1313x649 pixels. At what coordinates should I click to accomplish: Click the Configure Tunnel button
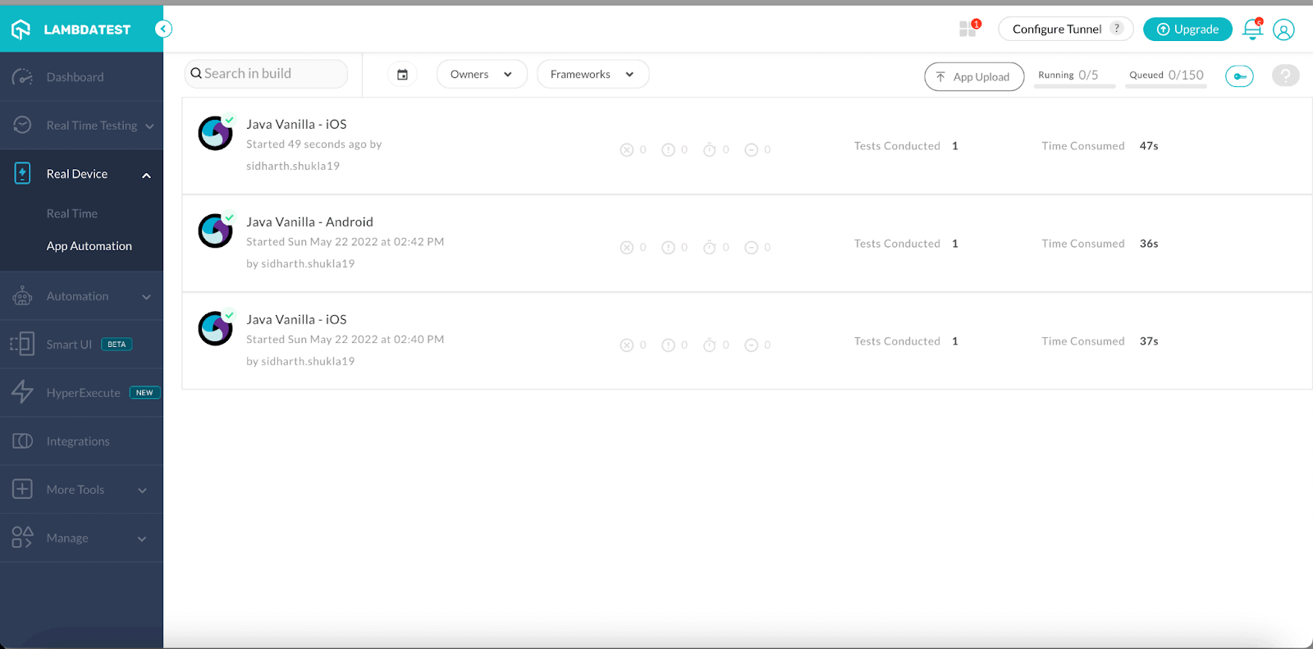coord(1065,29)
